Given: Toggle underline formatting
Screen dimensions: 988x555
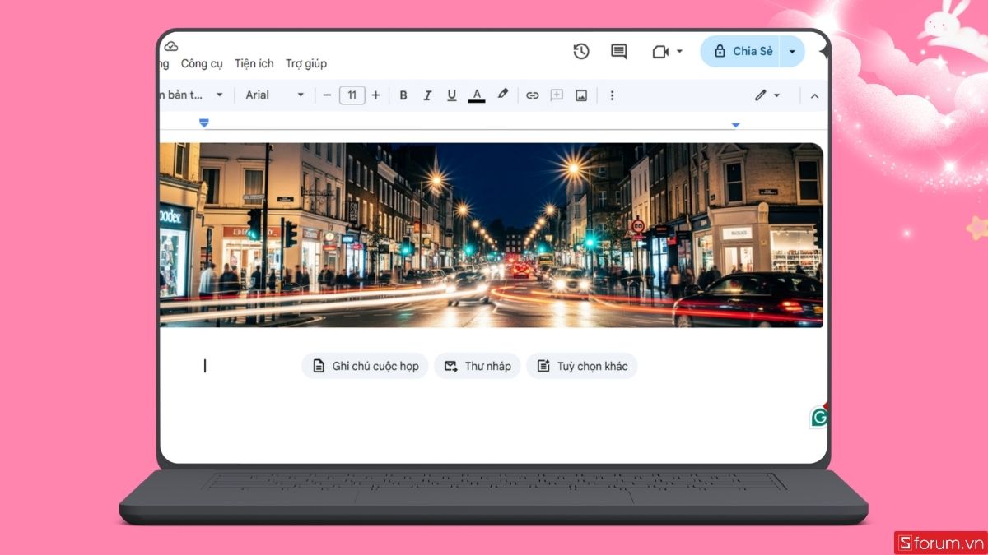Looking at the screenshot, I should coord(451,95).
